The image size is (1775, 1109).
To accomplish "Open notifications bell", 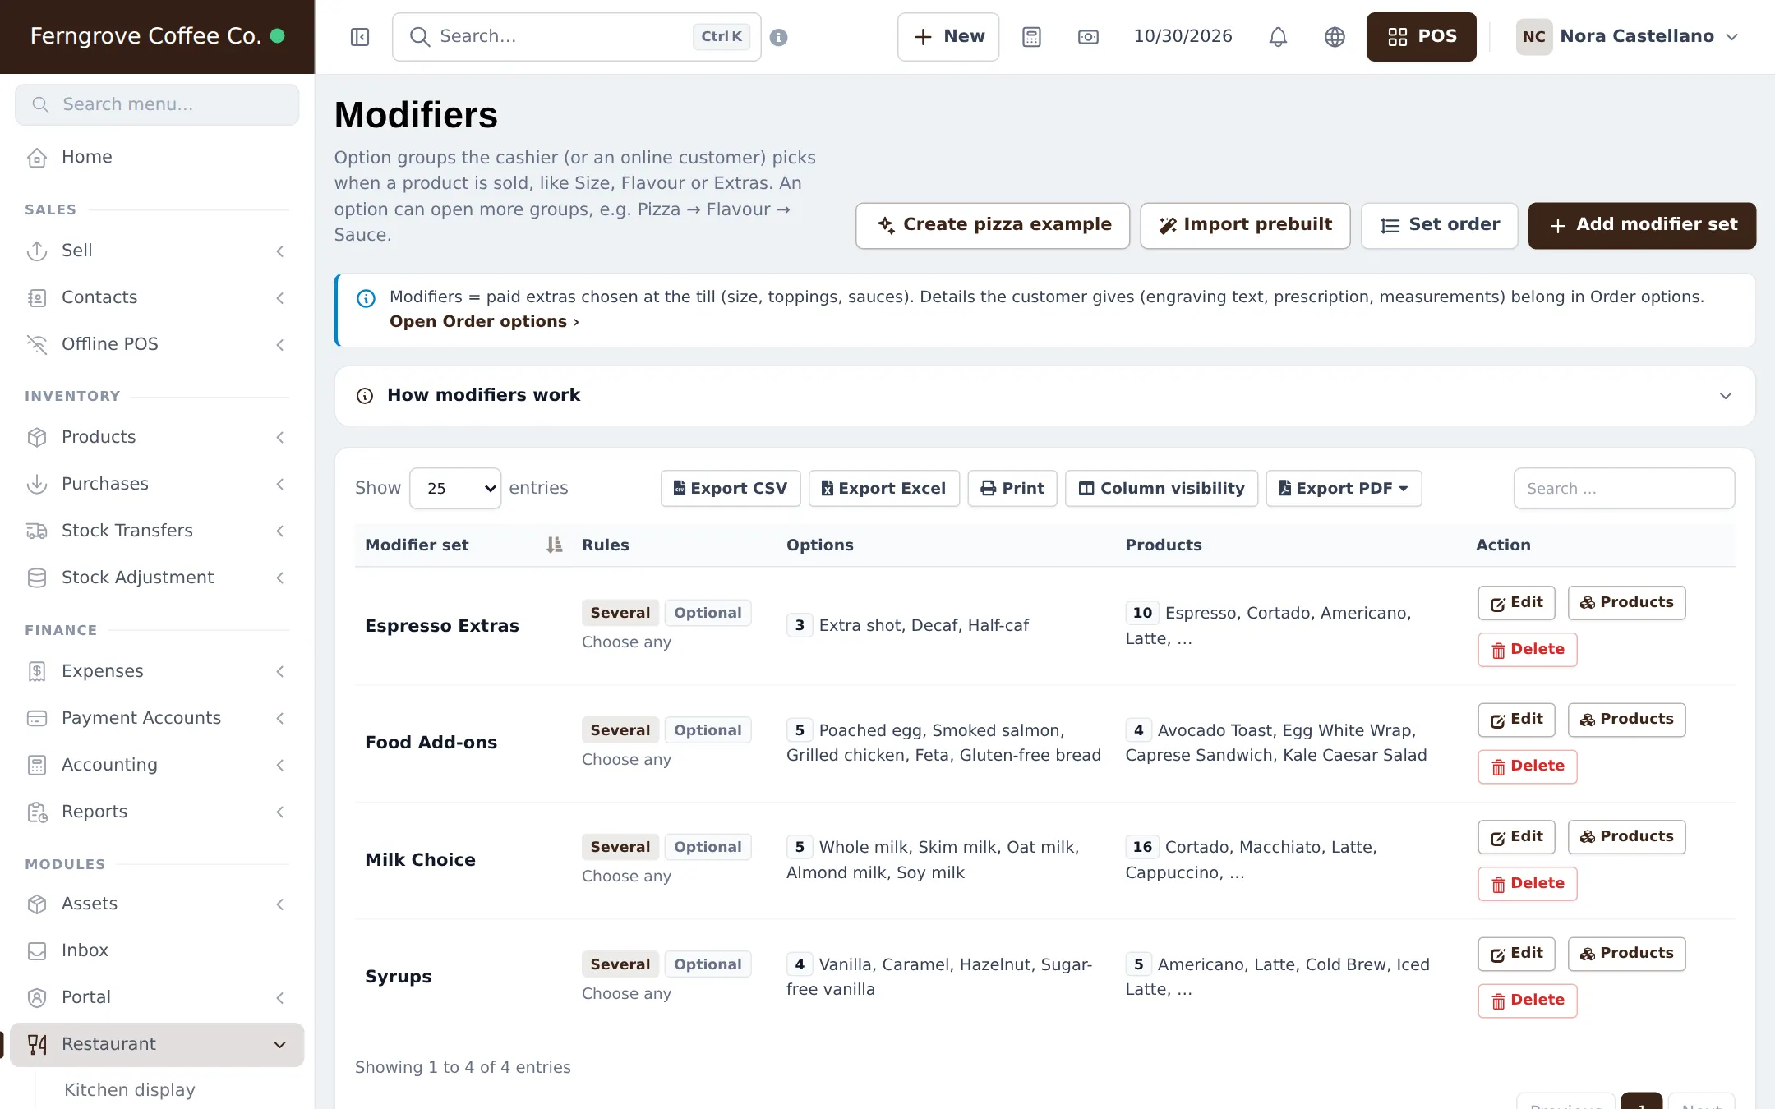I will click(x=1278, y=37).
